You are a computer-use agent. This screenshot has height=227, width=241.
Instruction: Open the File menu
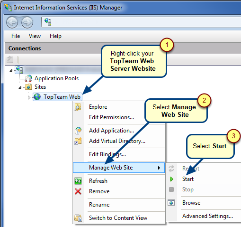pos(16,36)
